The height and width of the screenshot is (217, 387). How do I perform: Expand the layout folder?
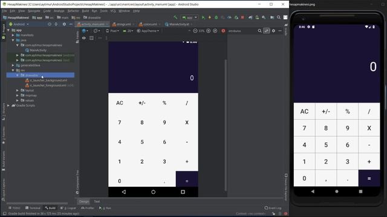[18, 90]
